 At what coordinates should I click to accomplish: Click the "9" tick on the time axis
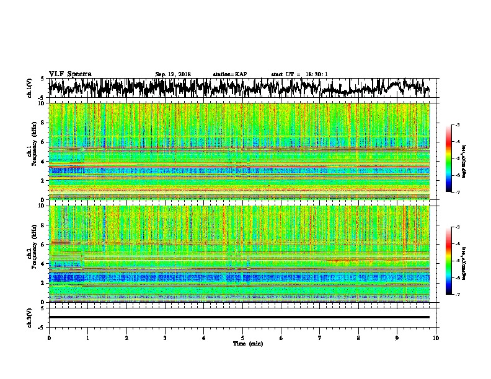click(397, 338)
